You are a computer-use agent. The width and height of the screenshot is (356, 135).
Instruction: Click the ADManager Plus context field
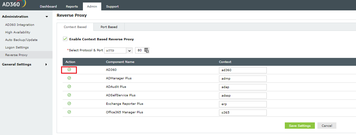pos(243,78)
